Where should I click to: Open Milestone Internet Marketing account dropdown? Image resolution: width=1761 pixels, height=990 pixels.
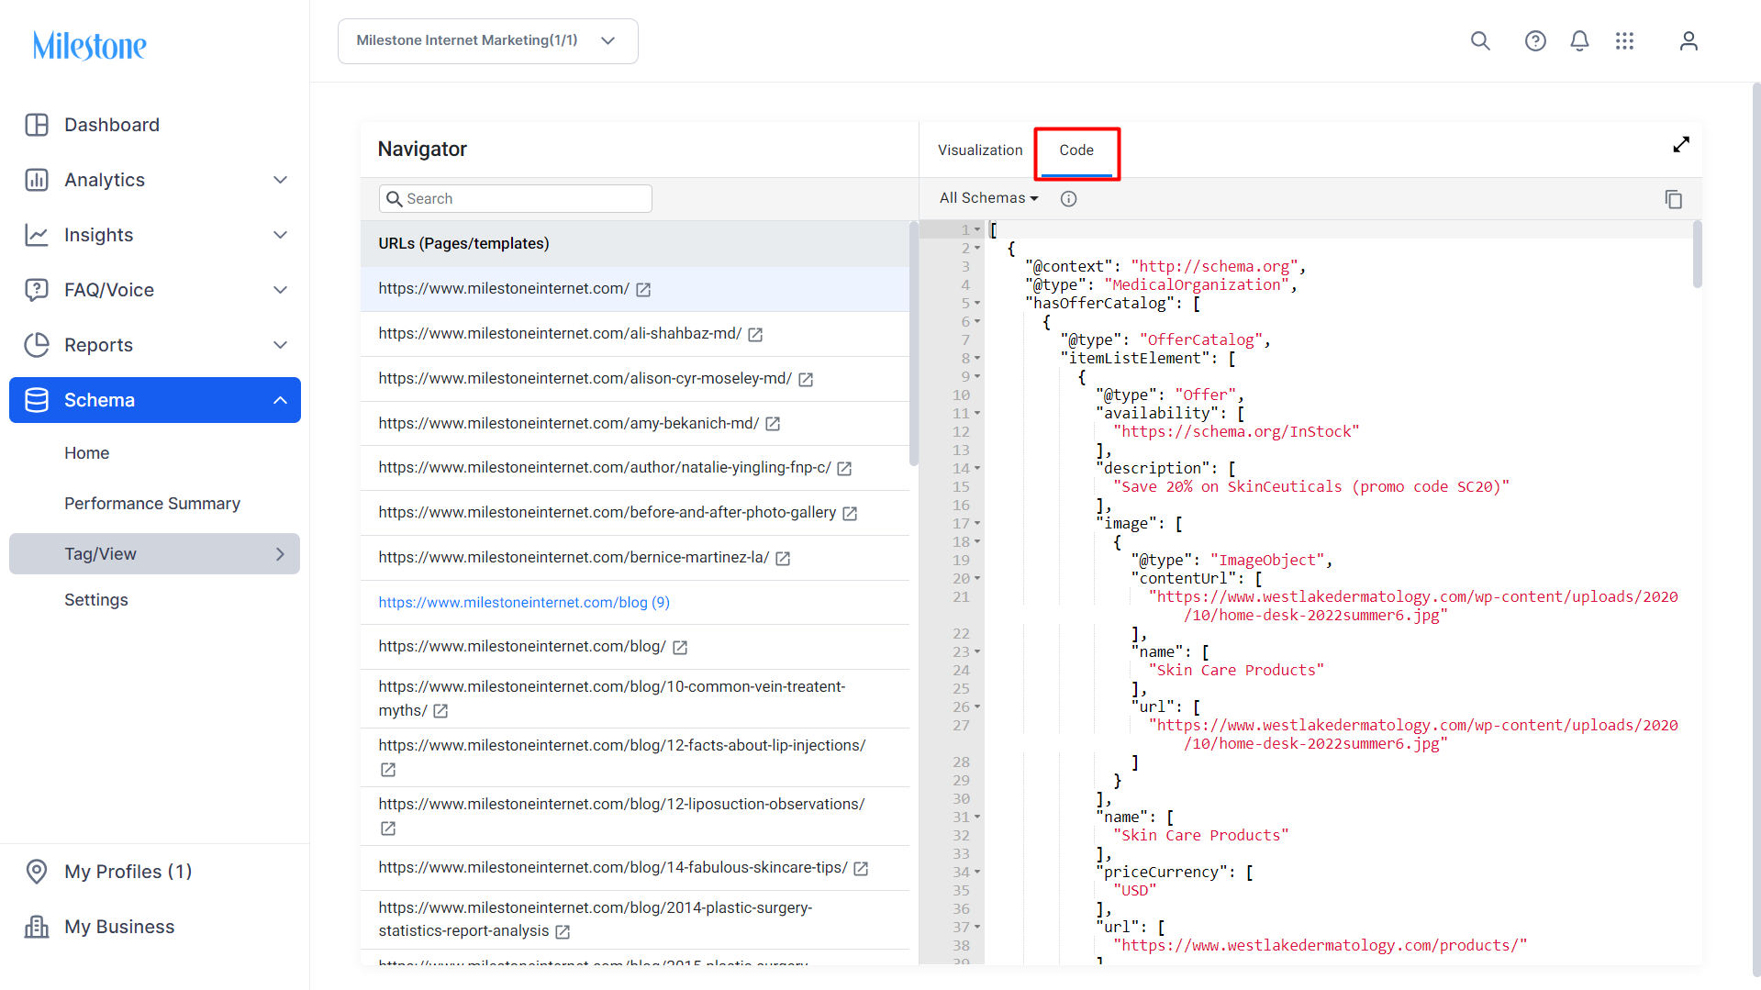[488, 41]
